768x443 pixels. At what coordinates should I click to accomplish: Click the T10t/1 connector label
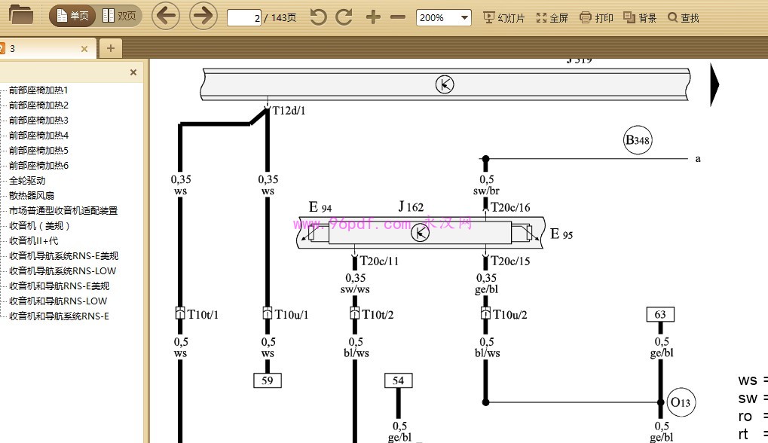[x=203, y=314]
